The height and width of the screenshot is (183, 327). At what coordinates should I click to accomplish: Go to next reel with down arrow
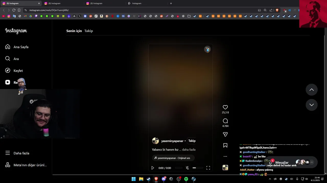coord(311,105)
